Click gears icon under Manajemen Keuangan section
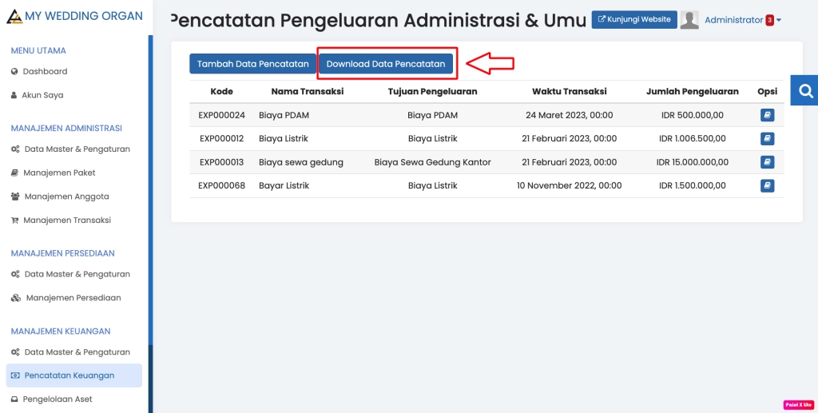The width and height of the screenshot is (818, 413). click(15, 352)
